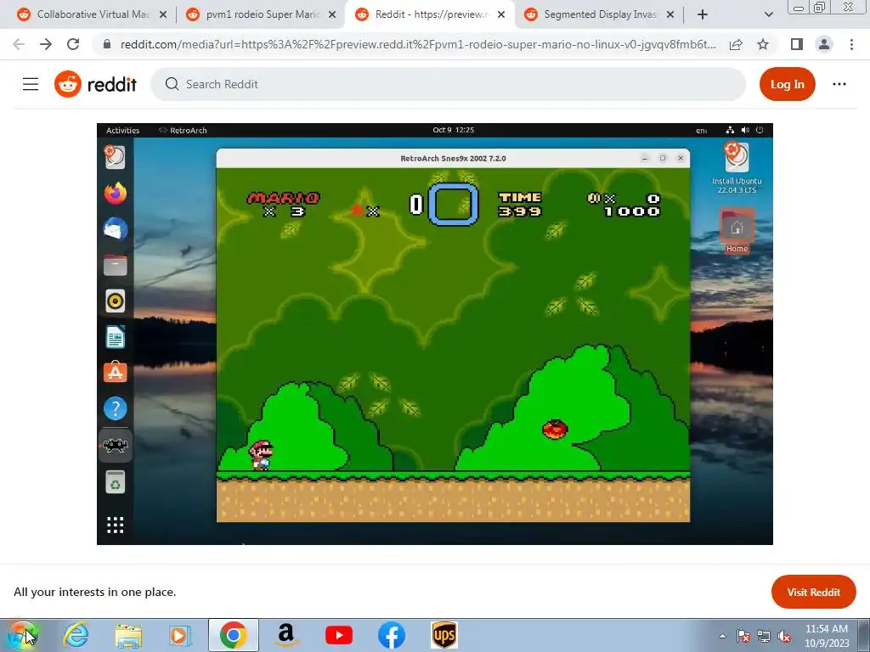Viewport: 870px width, 652px height.
Task: Open the Chrome profile menu
Action: coord(824,44)
